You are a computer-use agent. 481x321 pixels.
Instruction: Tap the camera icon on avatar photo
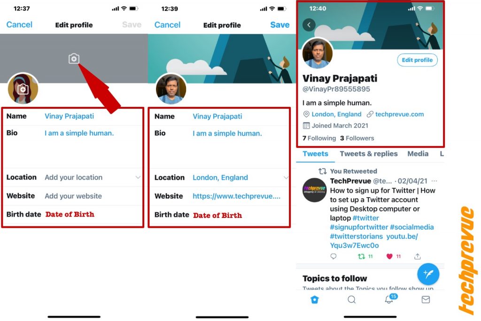pyautogui.click(x=23, y=89)
